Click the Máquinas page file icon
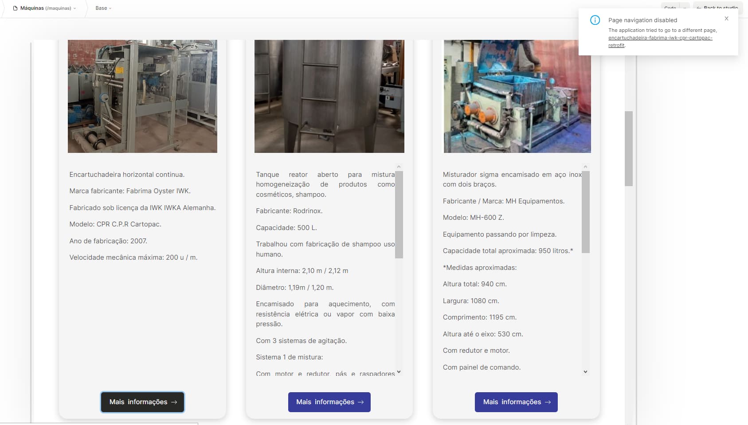Screen dimensions: 748x425 (x=16, y=8)
